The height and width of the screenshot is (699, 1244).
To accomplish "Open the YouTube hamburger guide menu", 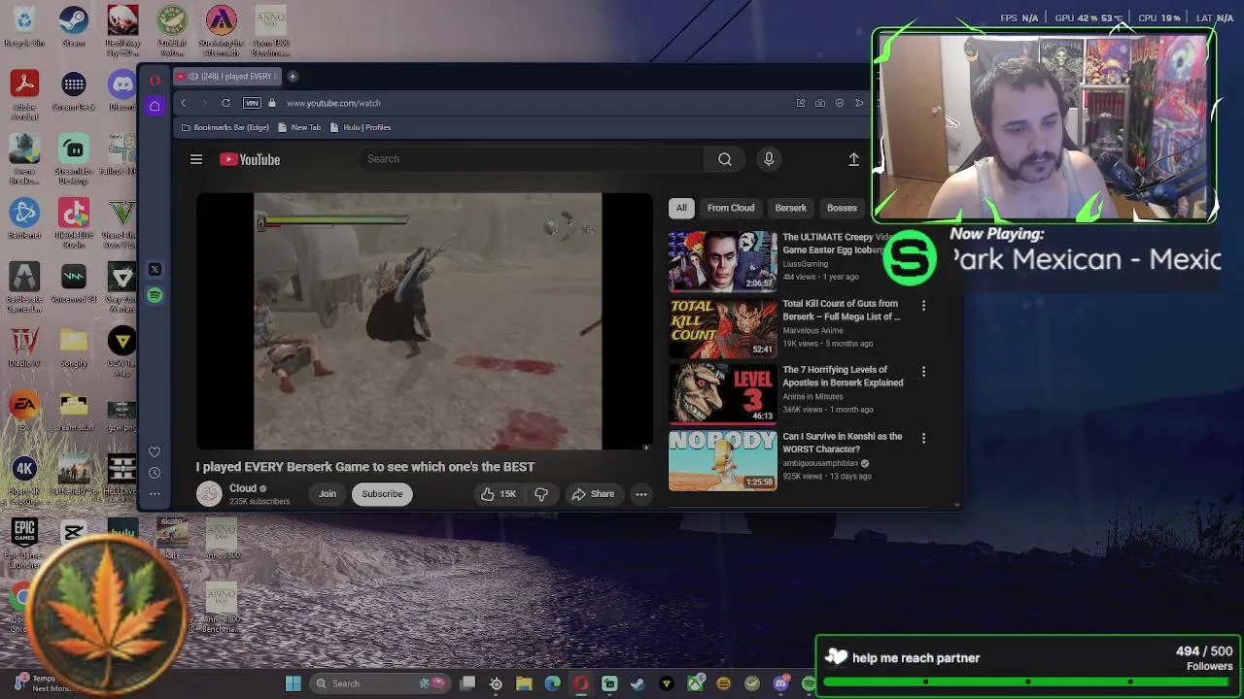I will coord(196,159).
